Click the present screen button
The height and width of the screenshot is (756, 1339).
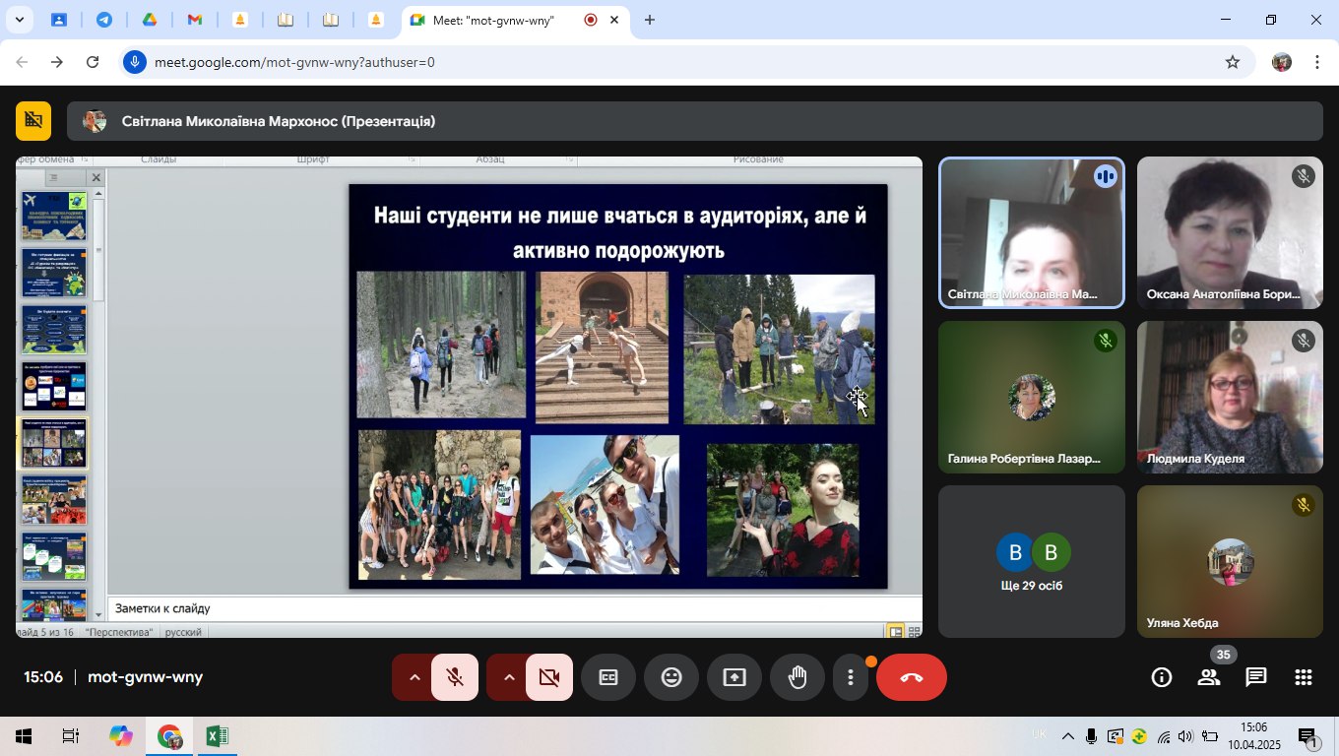tap(734, 677)
